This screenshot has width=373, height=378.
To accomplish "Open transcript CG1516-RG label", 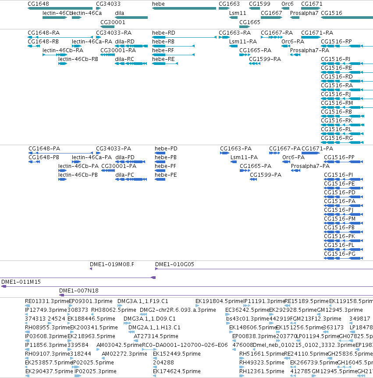I will point(337,138).
